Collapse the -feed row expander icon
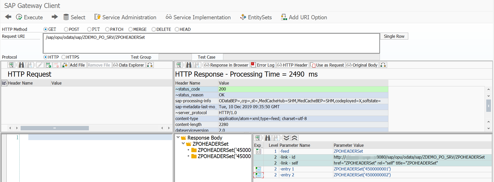494x182 pixels. (258, 151)
